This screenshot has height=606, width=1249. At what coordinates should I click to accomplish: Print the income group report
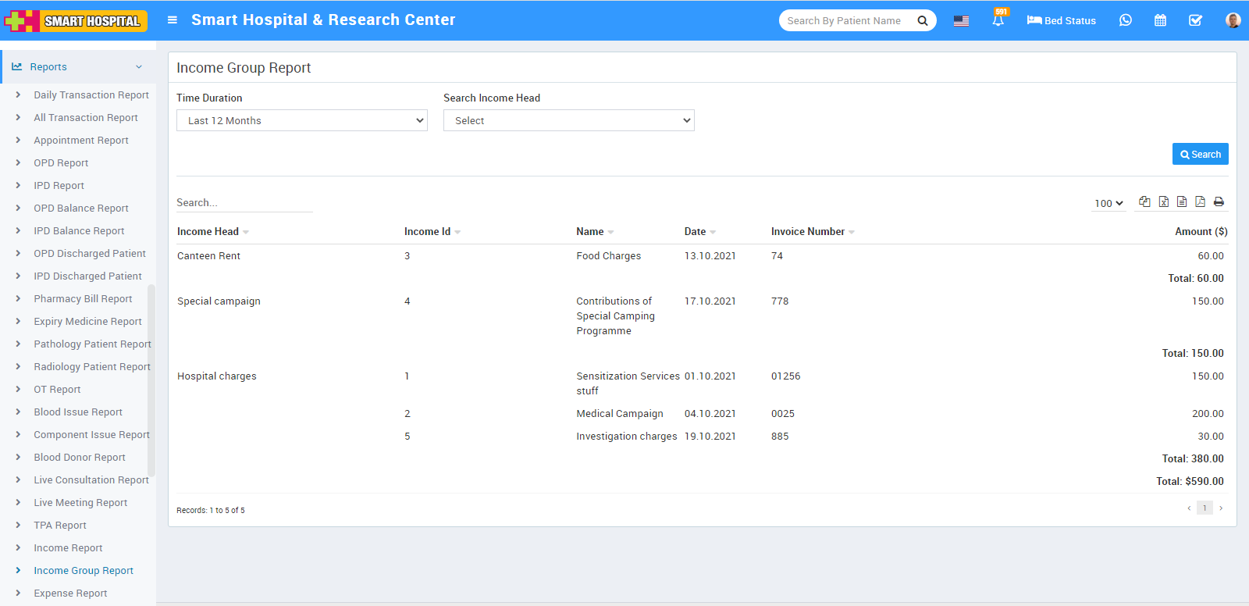(1219, 201)
